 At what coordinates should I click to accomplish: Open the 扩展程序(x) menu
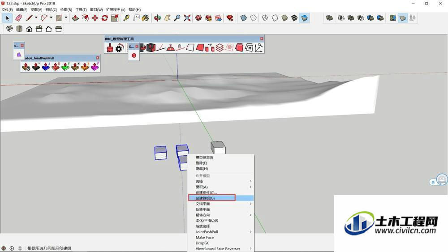coord(116,10)
